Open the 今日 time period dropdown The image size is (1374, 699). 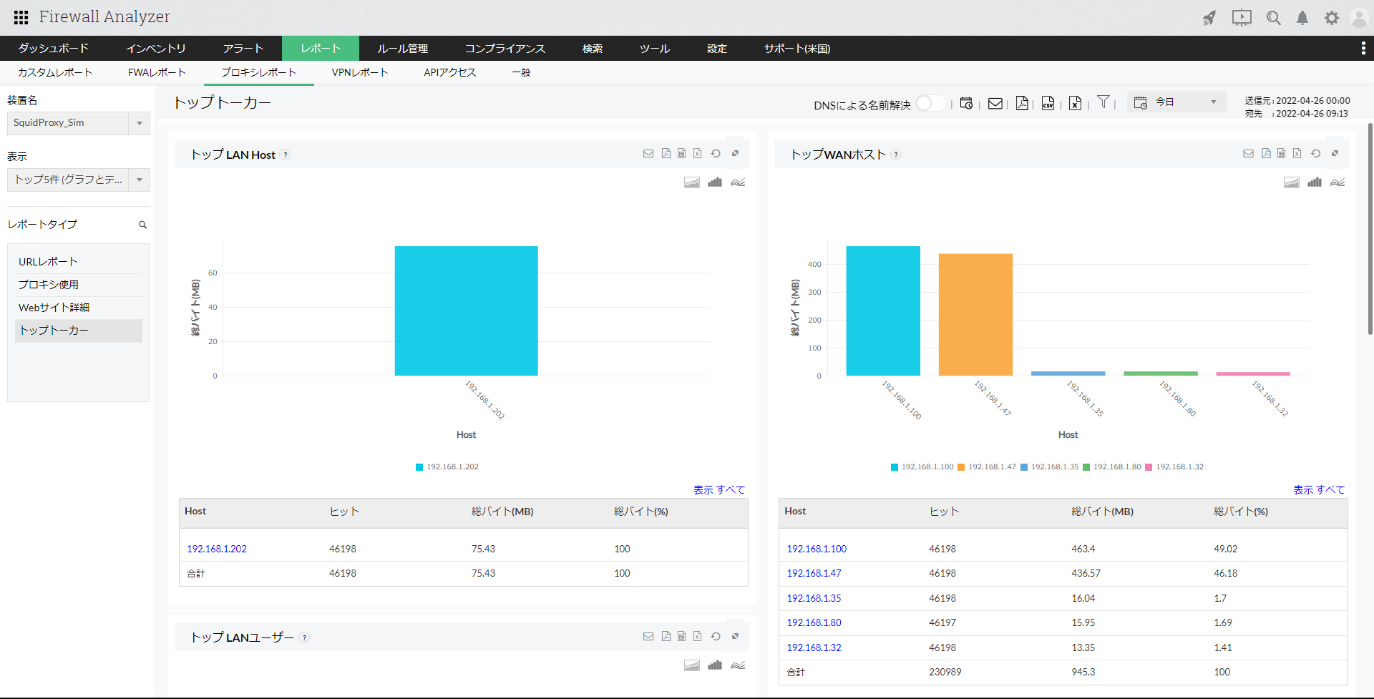tap(1176, 102)
